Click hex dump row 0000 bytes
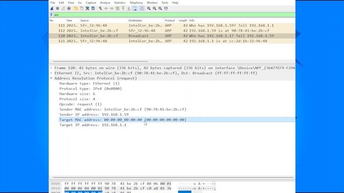 click(x=118, y=184)
